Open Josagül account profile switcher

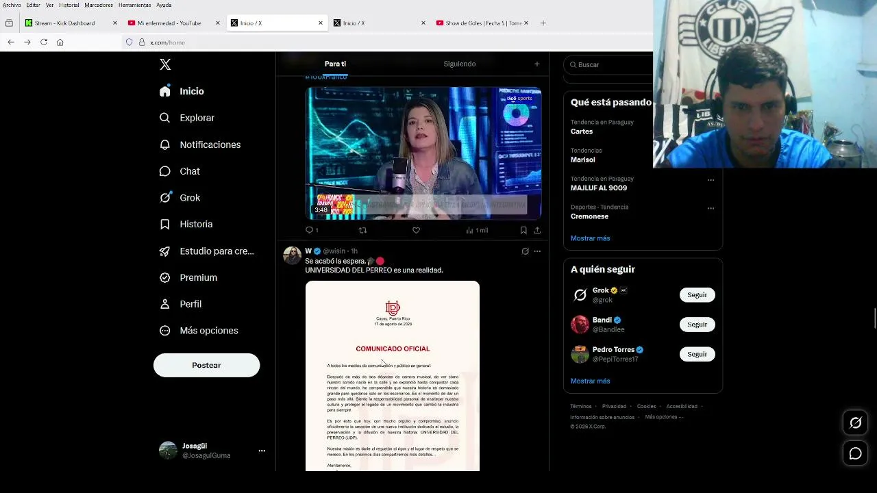point(212,451)
